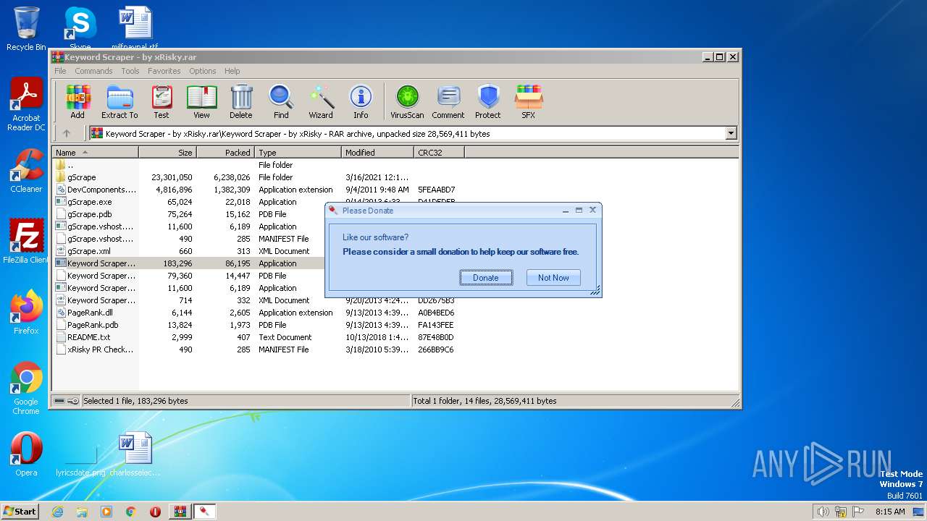Select gScrape.pdb in the list
This screenshot has width=927, height=521.
[x=89, y=214]
